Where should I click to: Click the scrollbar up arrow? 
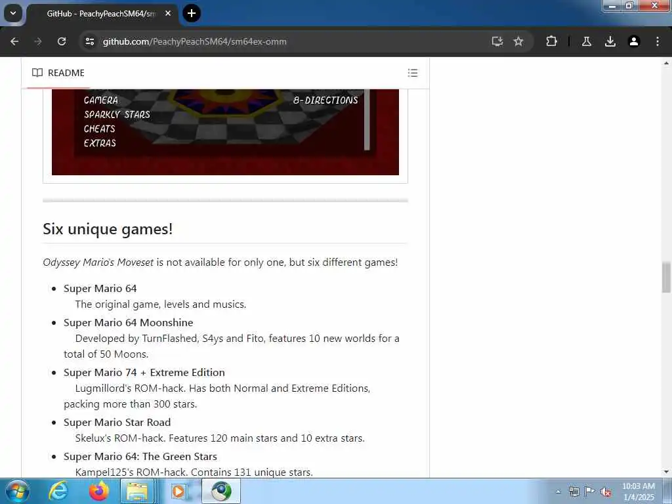(x=666, y=63)
